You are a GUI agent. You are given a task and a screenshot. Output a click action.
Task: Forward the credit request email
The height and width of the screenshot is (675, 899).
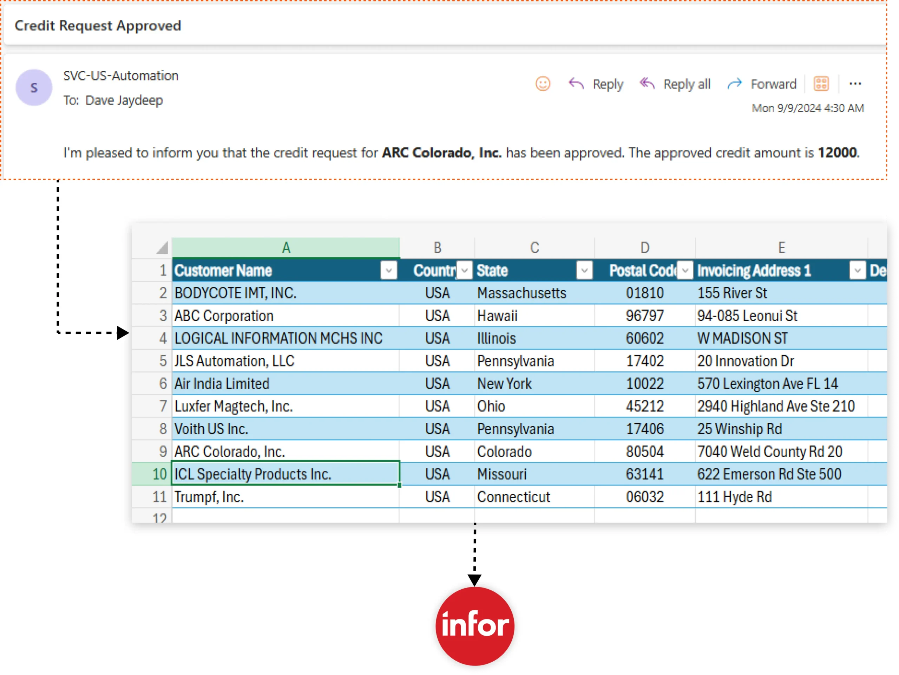coord(762,84)
